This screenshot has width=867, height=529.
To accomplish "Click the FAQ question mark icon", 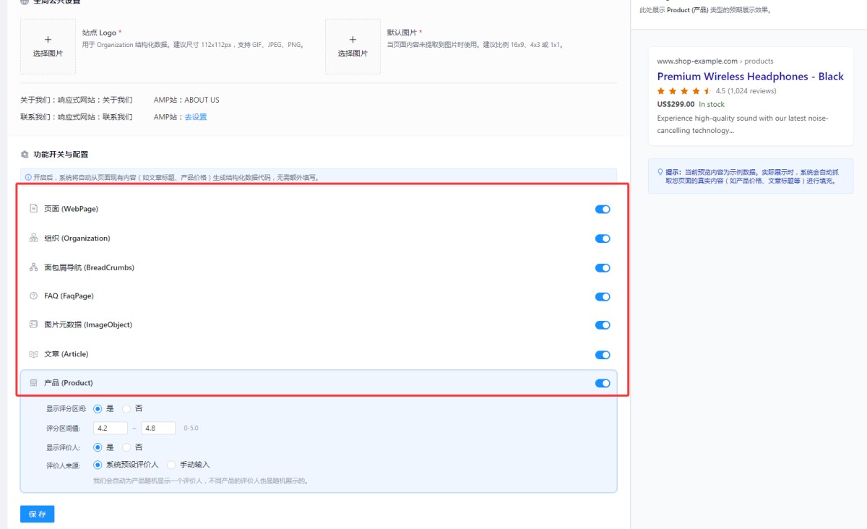I will coord(33,296).
